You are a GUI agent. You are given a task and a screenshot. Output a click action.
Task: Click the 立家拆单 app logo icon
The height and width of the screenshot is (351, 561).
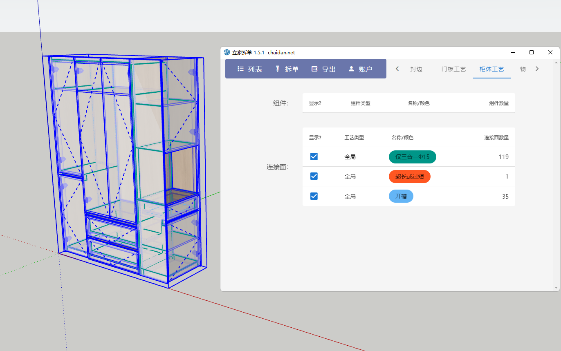pos(227,52)
